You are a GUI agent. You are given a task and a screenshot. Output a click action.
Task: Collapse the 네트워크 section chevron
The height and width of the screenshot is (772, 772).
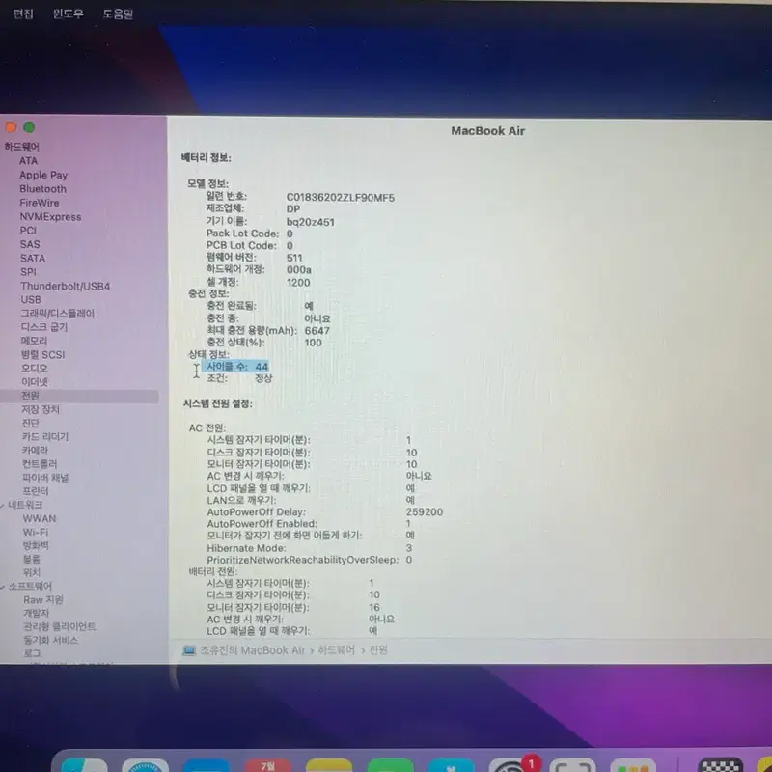(x=3, y=505)
